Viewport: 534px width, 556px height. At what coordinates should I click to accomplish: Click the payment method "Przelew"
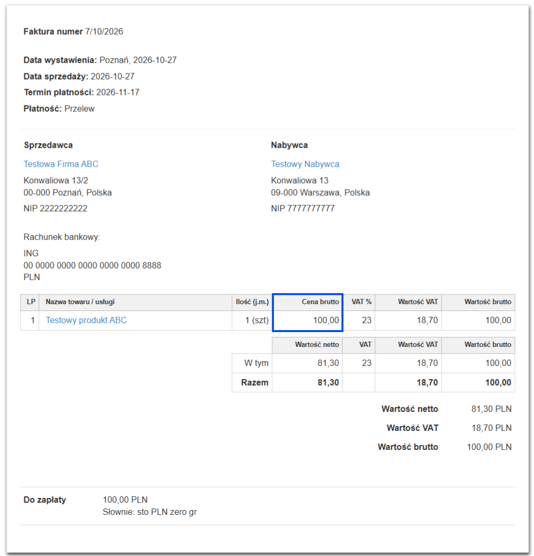pyautogui.click(x=79, y=109)
